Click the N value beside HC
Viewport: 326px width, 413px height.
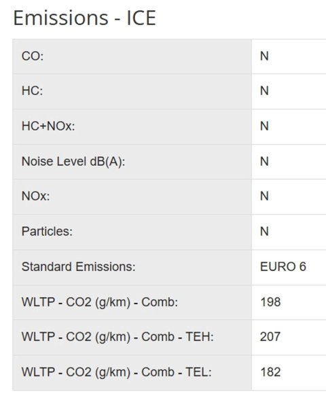[264, 91]
